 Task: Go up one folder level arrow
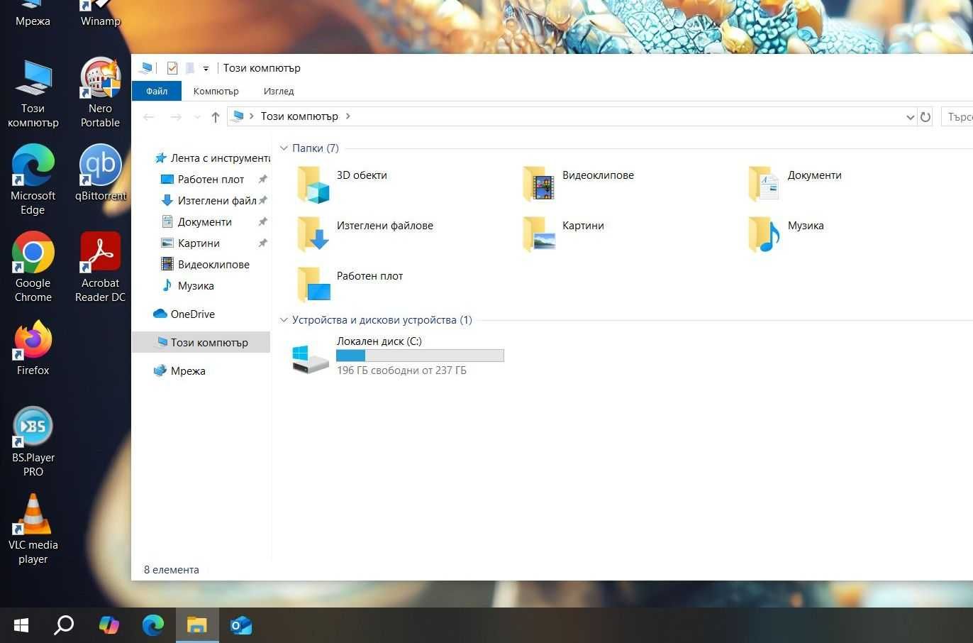point(216,117)
